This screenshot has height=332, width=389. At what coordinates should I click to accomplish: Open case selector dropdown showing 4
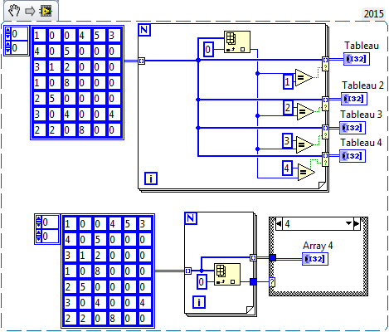tap(349, 223)
